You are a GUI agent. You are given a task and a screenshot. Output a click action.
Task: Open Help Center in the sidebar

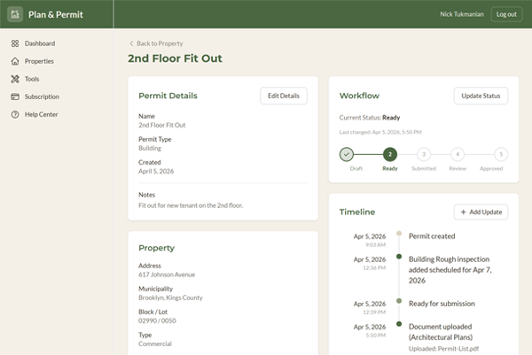click(41, 114)
